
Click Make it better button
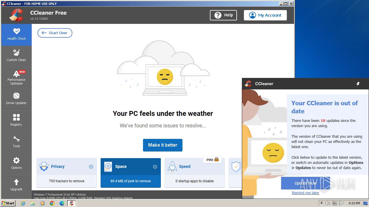(x=163, y=145)
